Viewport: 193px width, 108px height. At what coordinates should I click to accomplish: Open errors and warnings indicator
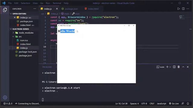[8, 103]
